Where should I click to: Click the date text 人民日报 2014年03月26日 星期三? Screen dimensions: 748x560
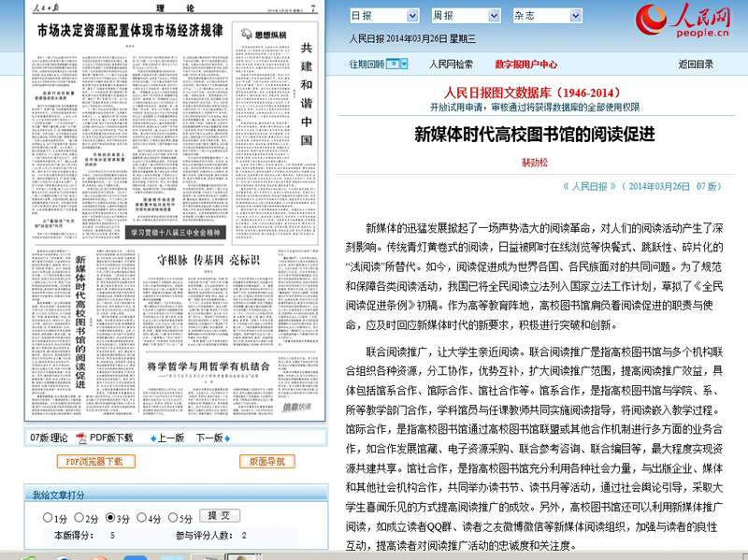pyautogui.click(x=412, y=39)
